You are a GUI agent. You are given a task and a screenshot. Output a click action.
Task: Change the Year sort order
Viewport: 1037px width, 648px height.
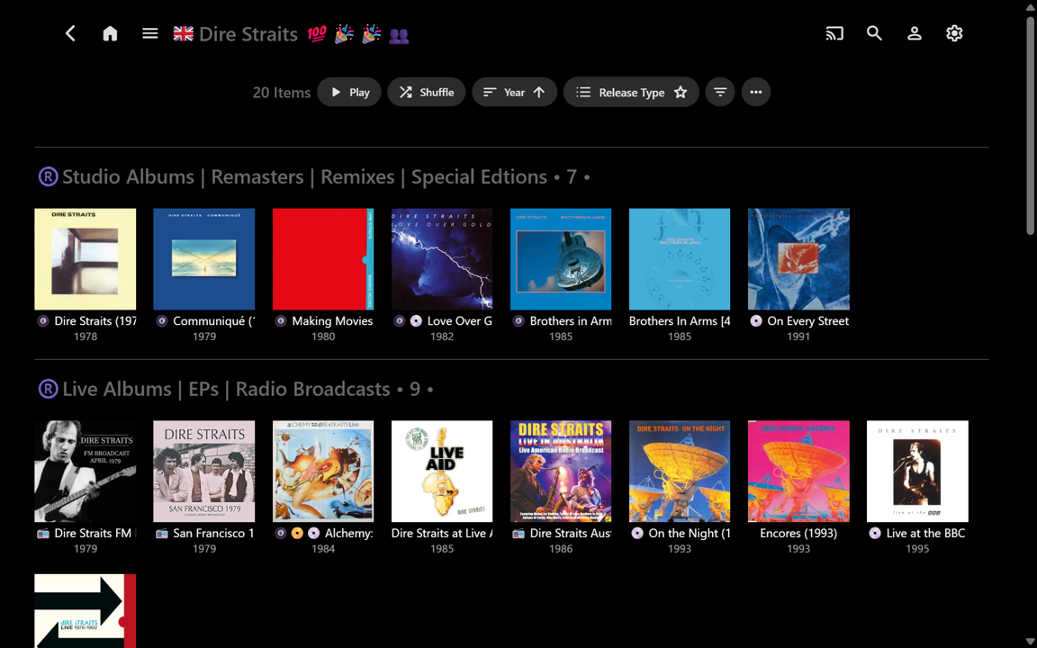514,92
